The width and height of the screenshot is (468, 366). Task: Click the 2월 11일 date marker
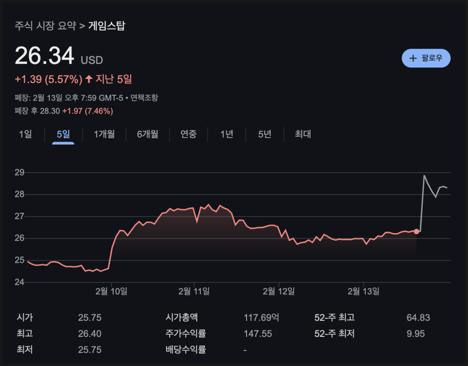194,291
